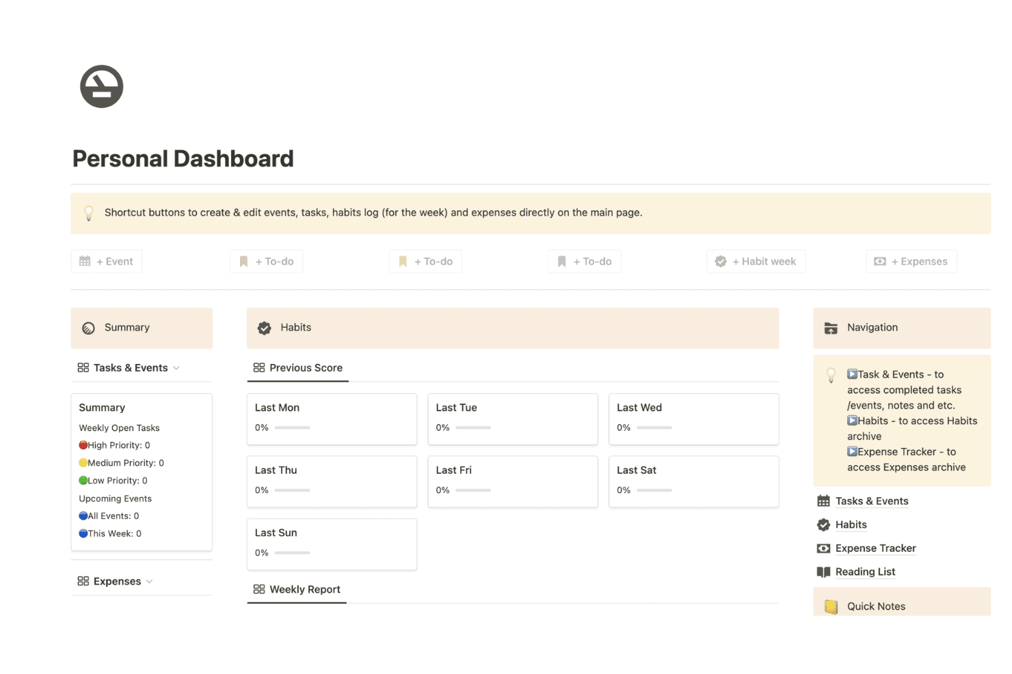
Task: Click the Reading List book icon
Action: click(x=823, y=572)
